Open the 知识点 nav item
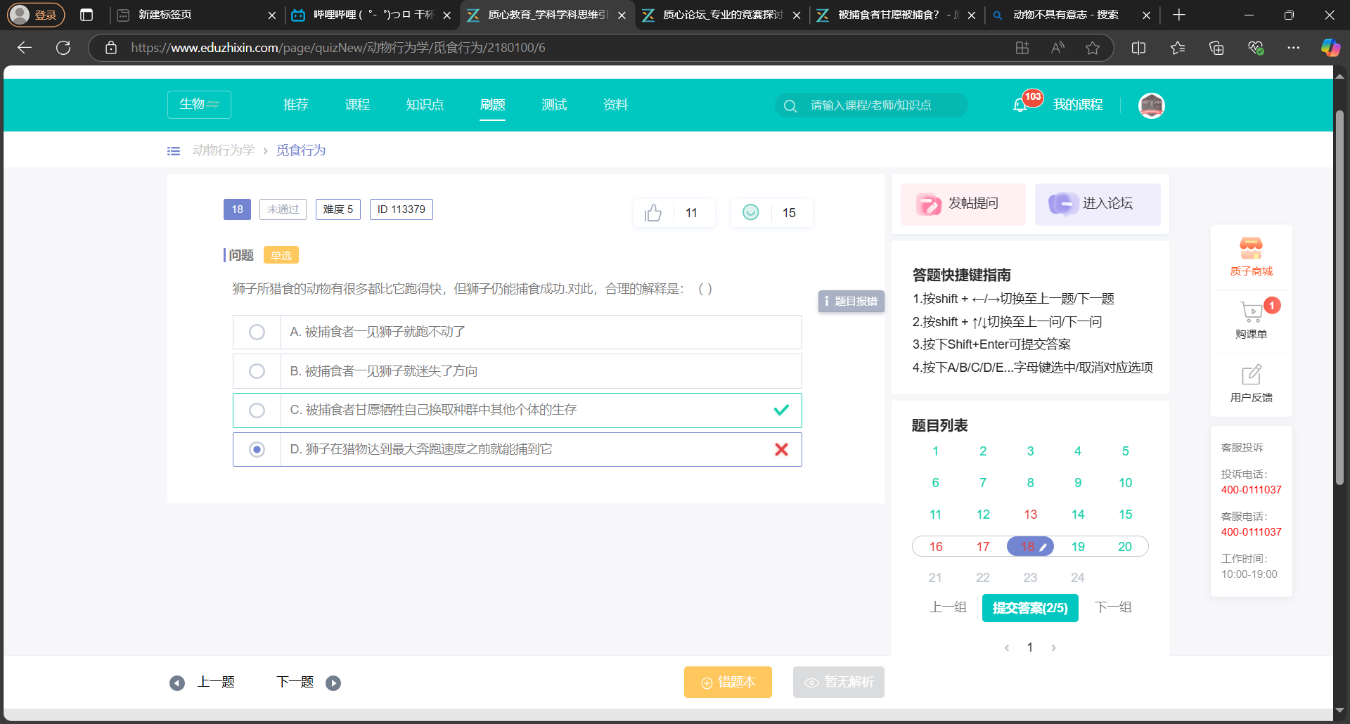Screen dimensions: 1350x724 (425, 105)
